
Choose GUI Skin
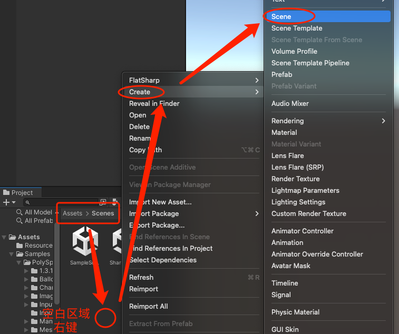click(x=328, y=329)
